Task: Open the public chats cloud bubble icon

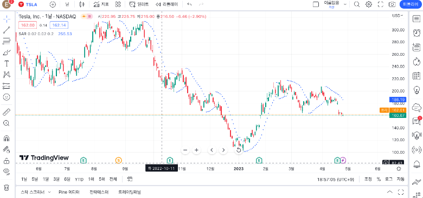Action: click(416, 107)
